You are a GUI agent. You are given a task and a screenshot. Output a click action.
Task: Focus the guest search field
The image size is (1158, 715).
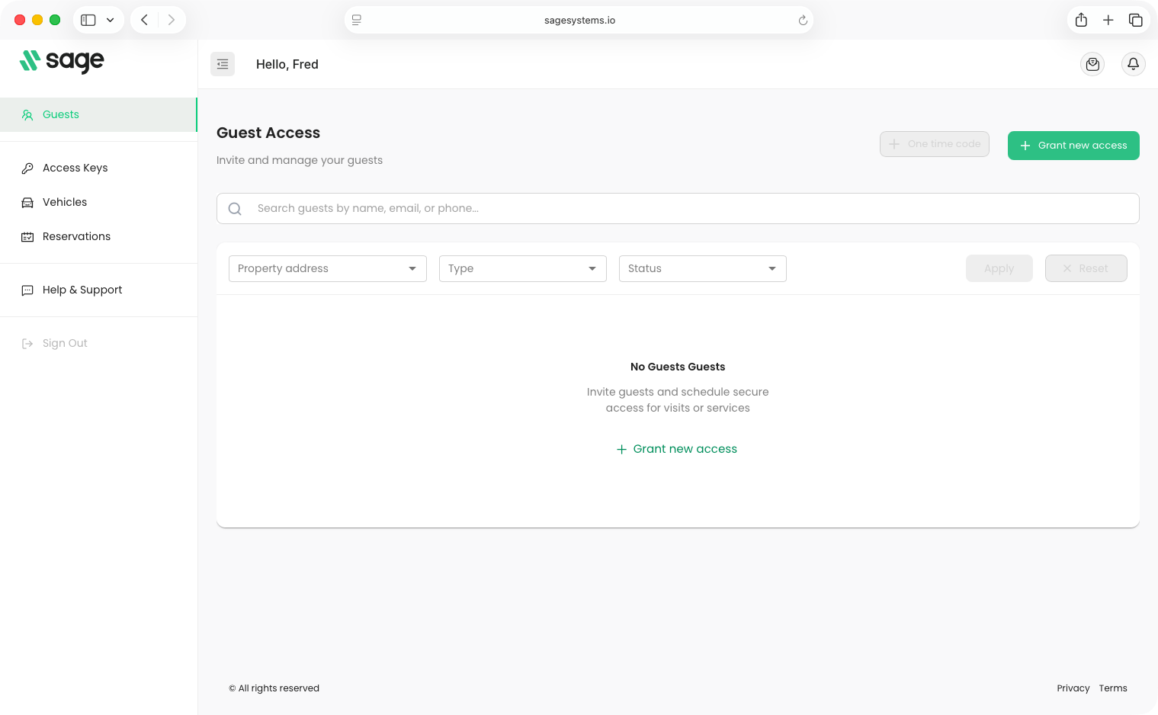pyautogui.click(x=678, y=208)
